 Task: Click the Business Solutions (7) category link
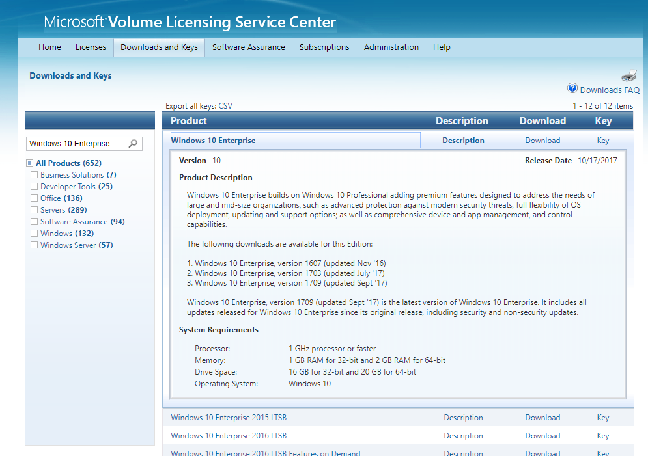click(x=79, y=175)
